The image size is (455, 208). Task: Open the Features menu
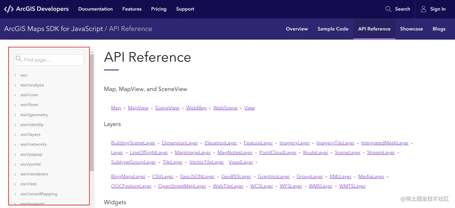(x=132, y=9)
